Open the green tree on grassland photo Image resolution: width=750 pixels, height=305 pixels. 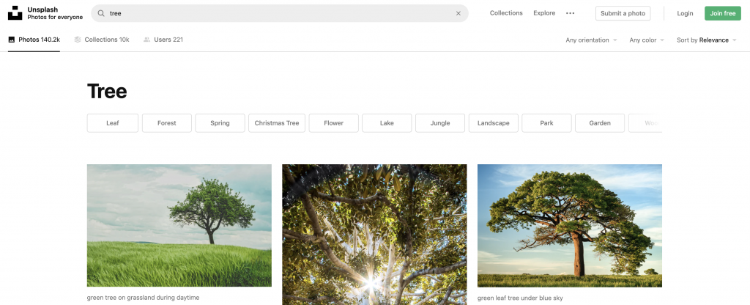pyautogui.click(x=179, y=225)
